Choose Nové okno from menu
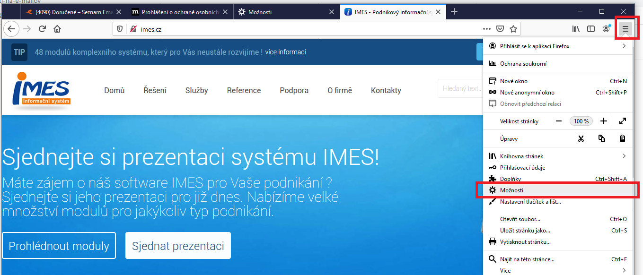 pyautogui.click(x=558, y=81)
